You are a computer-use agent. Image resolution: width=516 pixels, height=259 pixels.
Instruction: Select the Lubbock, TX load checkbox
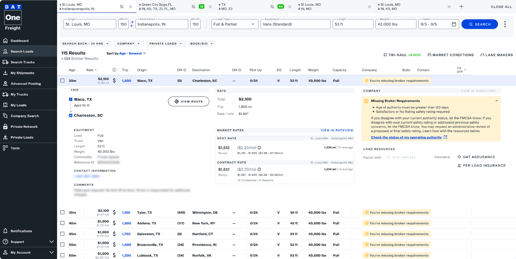tap(62, 255)
